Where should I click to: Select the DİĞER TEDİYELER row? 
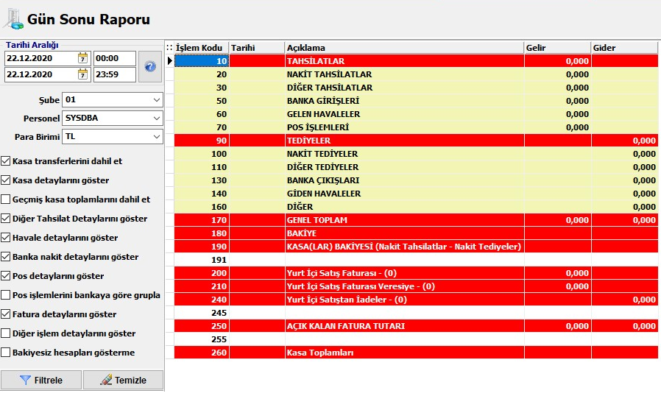coord(416,167)
